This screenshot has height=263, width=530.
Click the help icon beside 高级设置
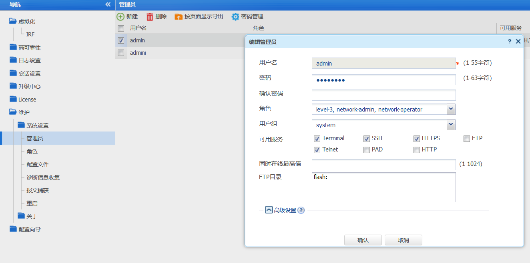(x=301, y=210)
